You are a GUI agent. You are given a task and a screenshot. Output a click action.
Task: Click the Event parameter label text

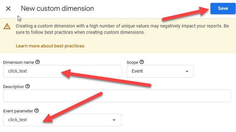18,111
